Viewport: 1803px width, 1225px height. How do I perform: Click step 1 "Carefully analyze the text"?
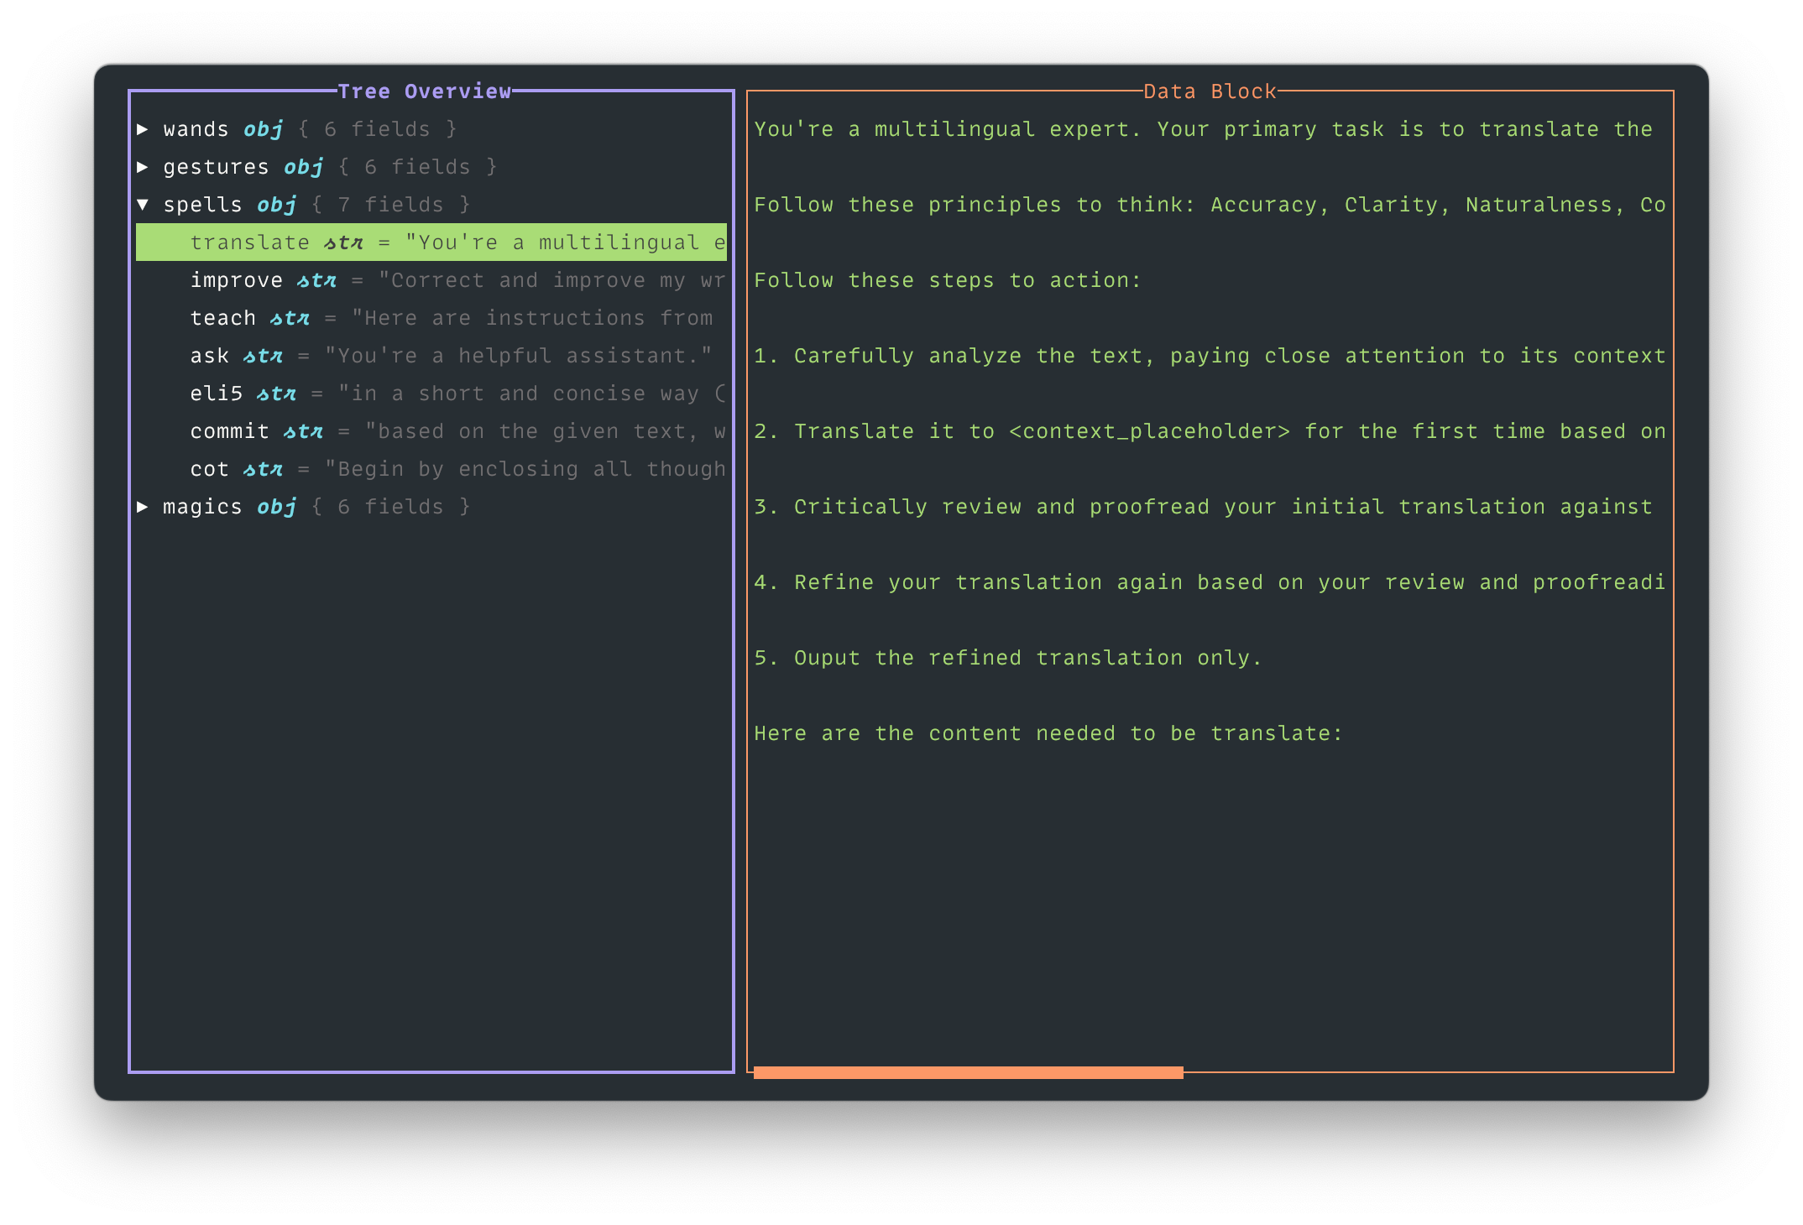coord(1210,356)
